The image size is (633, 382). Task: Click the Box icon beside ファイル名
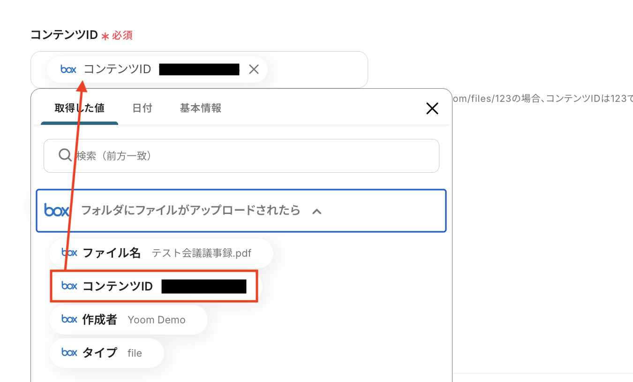[69, 253]
